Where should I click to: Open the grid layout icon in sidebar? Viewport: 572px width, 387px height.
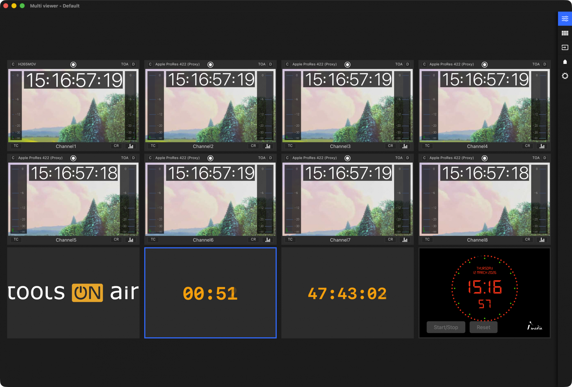565,33
